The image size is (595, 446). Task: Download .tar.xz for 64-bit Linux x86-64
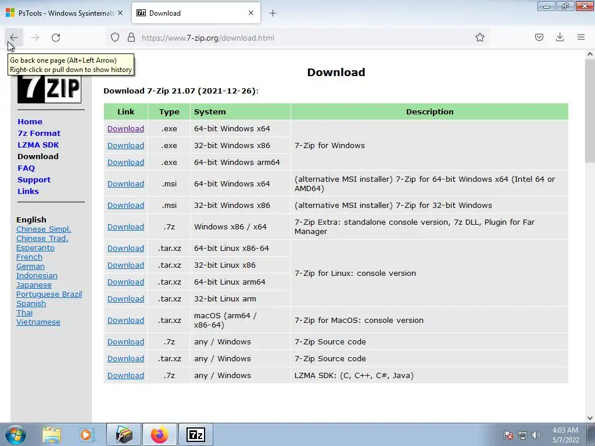click(x=126, y=248)
